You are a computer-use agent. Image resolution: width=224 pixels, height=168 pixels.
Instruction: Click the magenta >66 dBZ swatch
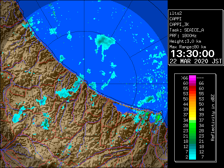tap(192, 78)
